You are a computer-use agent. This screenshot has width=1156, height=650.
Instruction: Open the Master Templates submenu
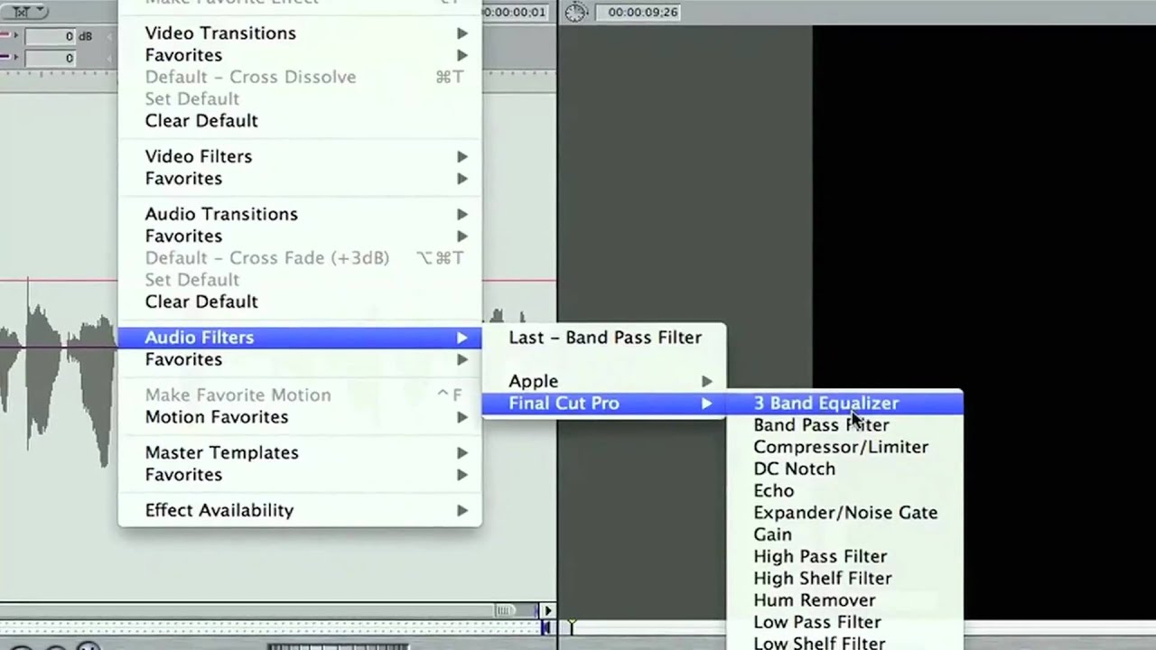[300, 453]
